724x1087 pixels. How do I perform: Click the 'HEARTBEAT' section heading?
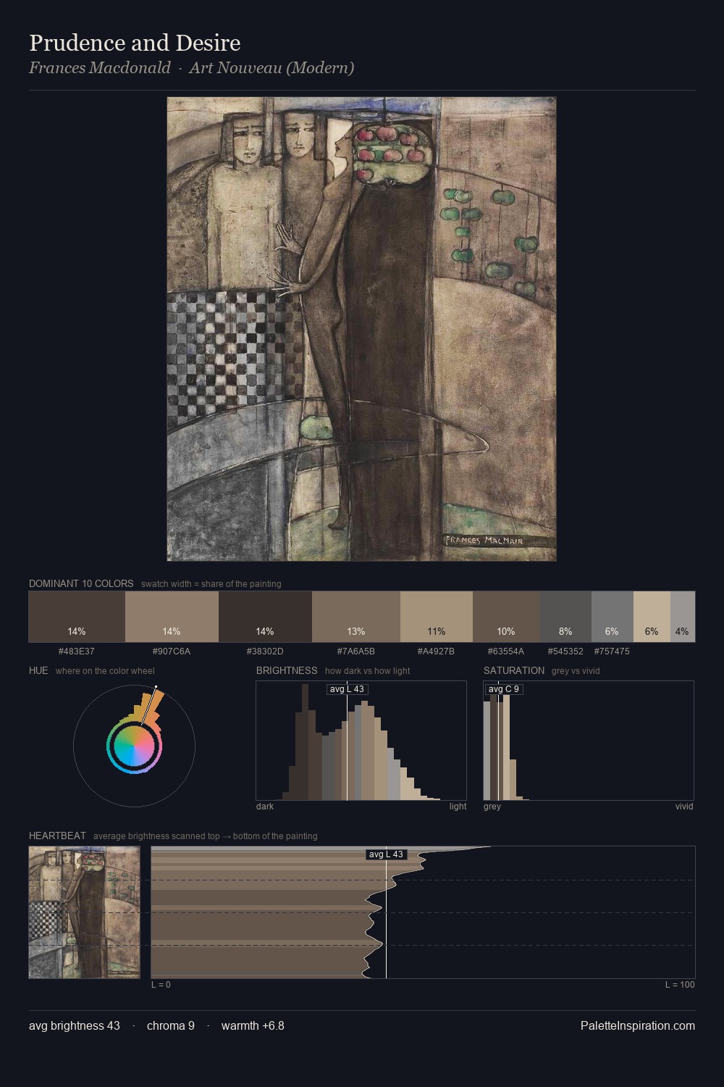[x=57, y=836]
